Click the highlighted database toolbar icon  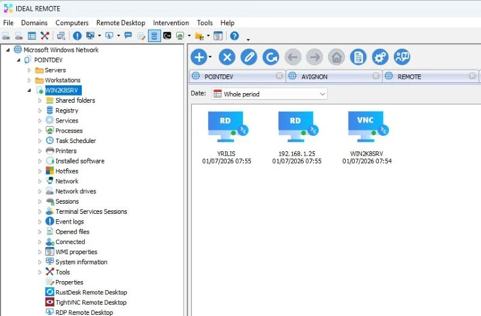[x=155, y=36]
